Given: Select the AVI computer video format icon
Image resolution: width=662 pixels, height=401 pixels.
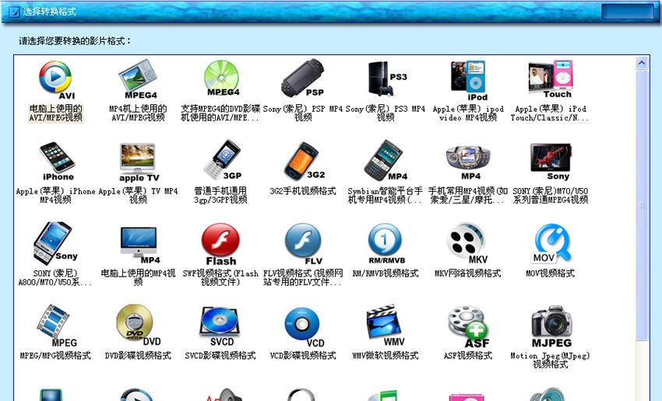Looking at the screenshot, I should pos(56,80).
